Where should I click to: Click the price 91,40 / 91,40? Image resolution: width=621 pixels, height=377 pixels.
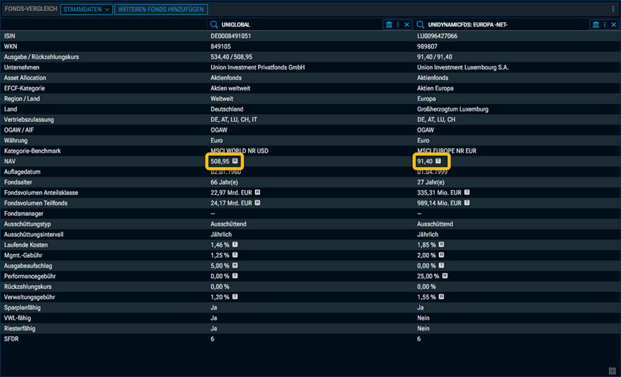pyautogui.click(x=435, y=57)
